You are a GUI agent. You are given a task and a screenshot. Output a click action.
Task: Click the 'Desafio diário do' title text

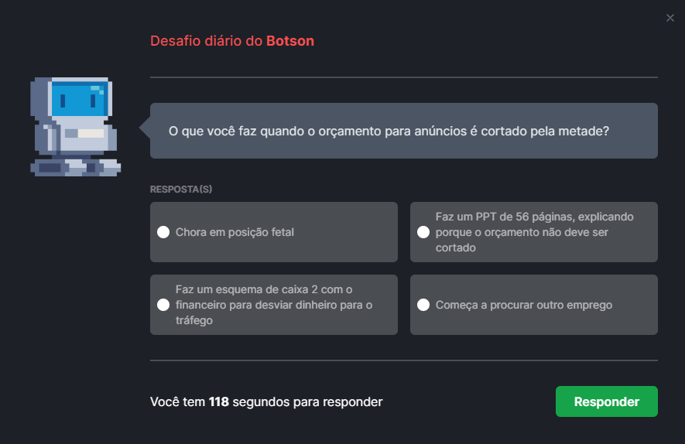tap(206, 41)
